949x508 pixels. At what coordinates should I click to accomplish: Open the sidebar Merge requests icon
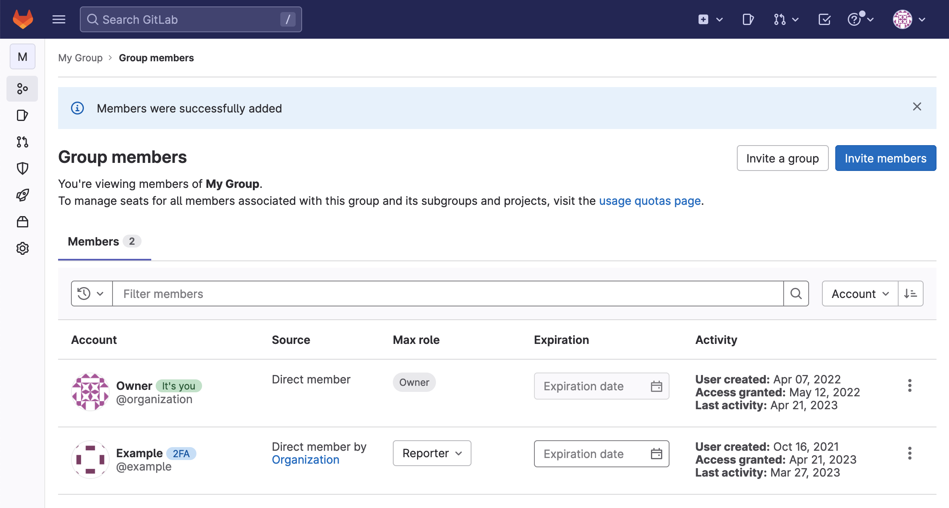click(23, 142)
